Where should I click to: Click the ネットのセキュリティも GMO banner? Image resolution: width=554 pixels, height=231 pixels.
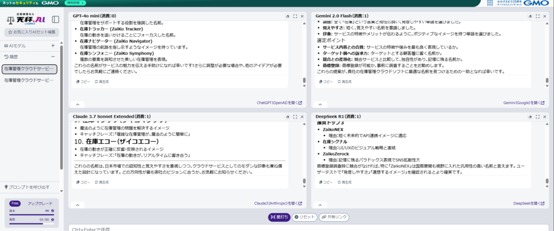[30, 3]
